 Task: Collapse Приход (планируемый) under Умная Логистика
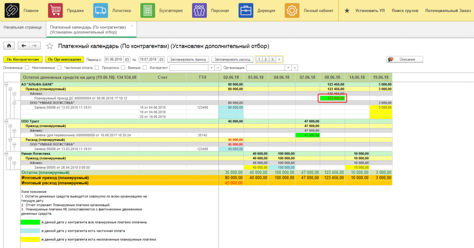pyautogui.click(x=10, y=159)
